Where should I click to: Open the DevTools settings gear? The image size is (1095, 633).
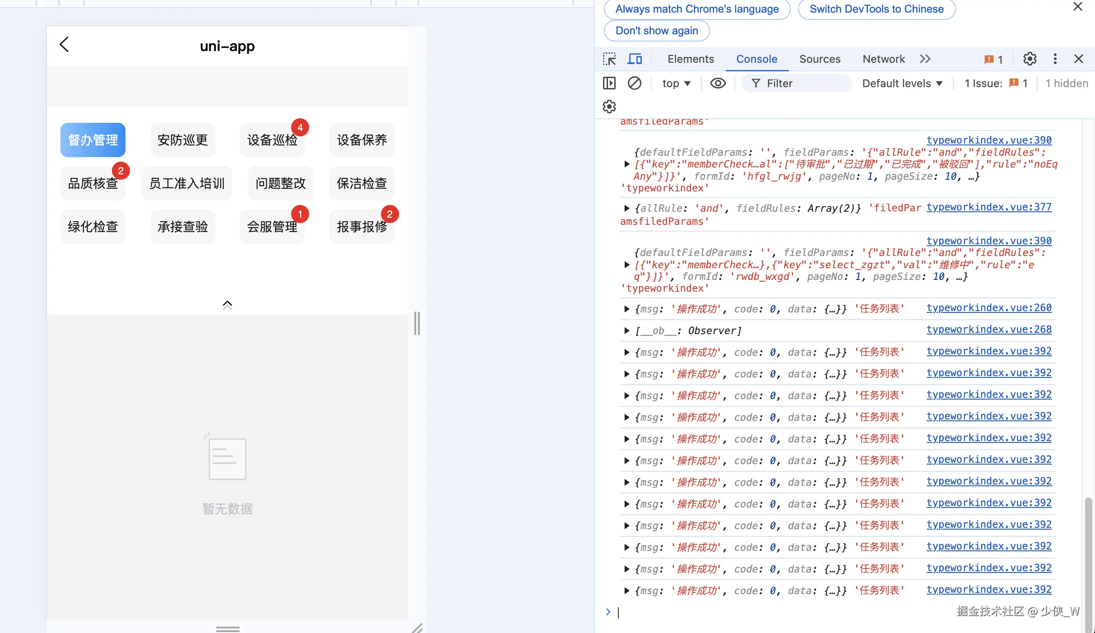(1030, 59)
